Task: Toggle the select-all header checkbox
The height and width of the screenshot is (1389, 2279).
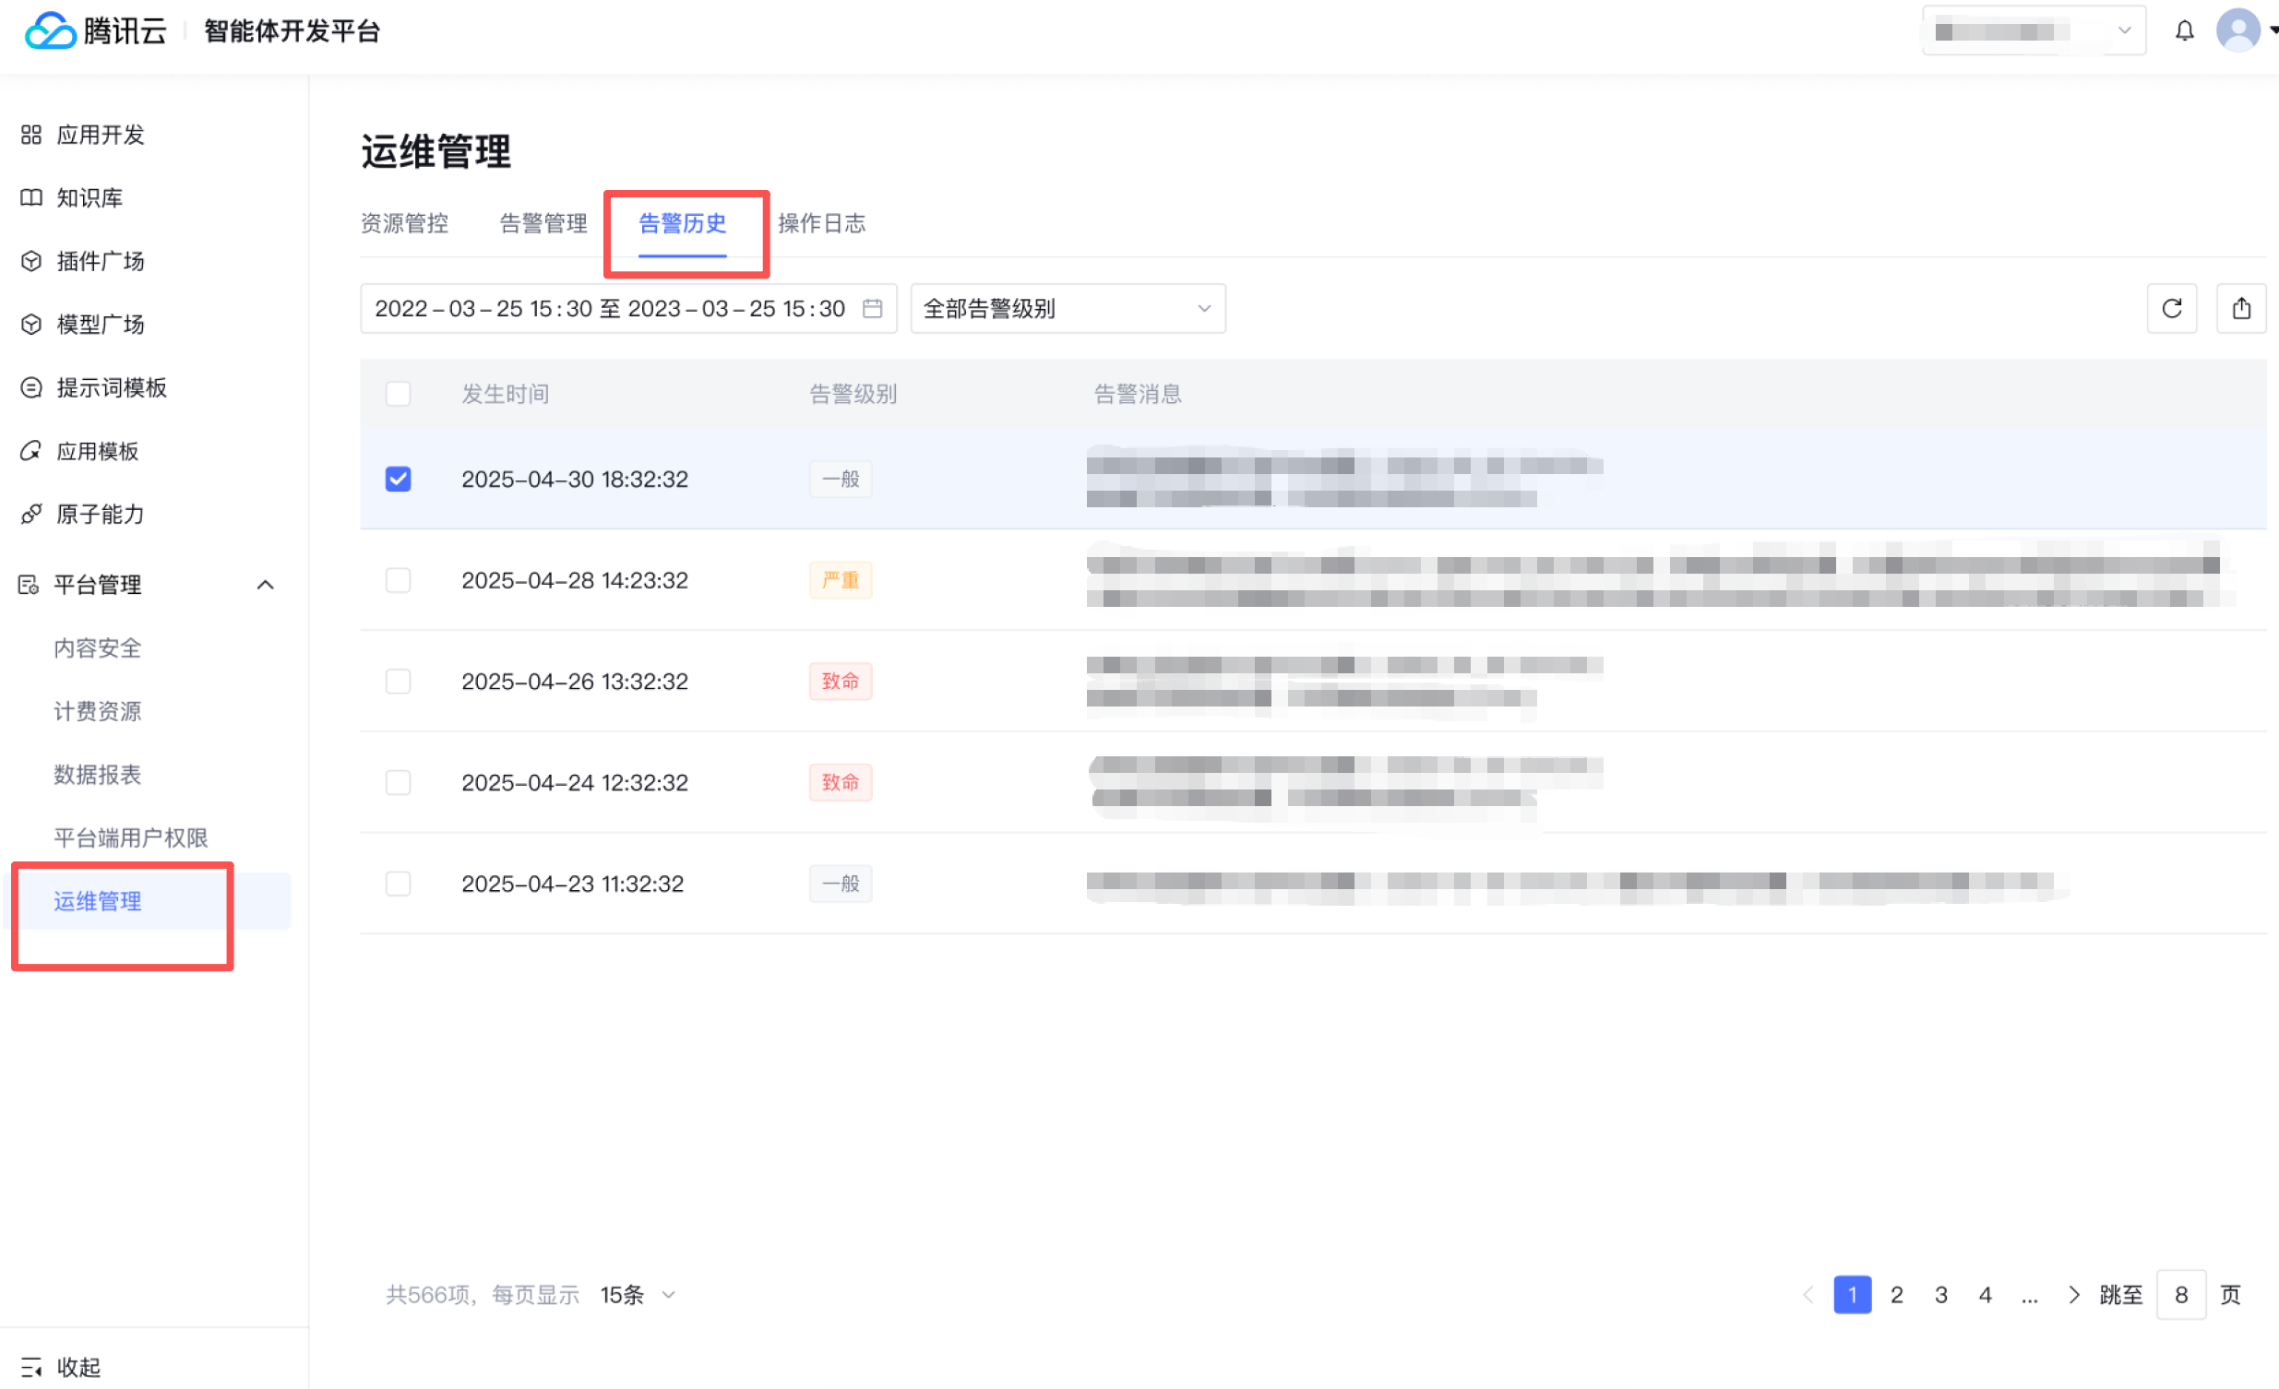Action: pyautogui.click(x=398, y=394)
